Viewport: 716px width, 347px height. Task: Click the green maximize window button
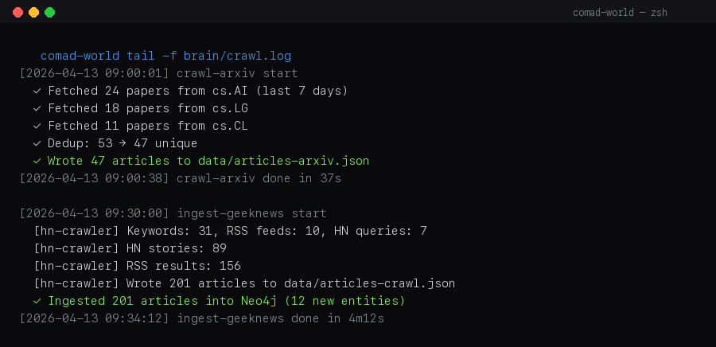[x=49, y=13]
